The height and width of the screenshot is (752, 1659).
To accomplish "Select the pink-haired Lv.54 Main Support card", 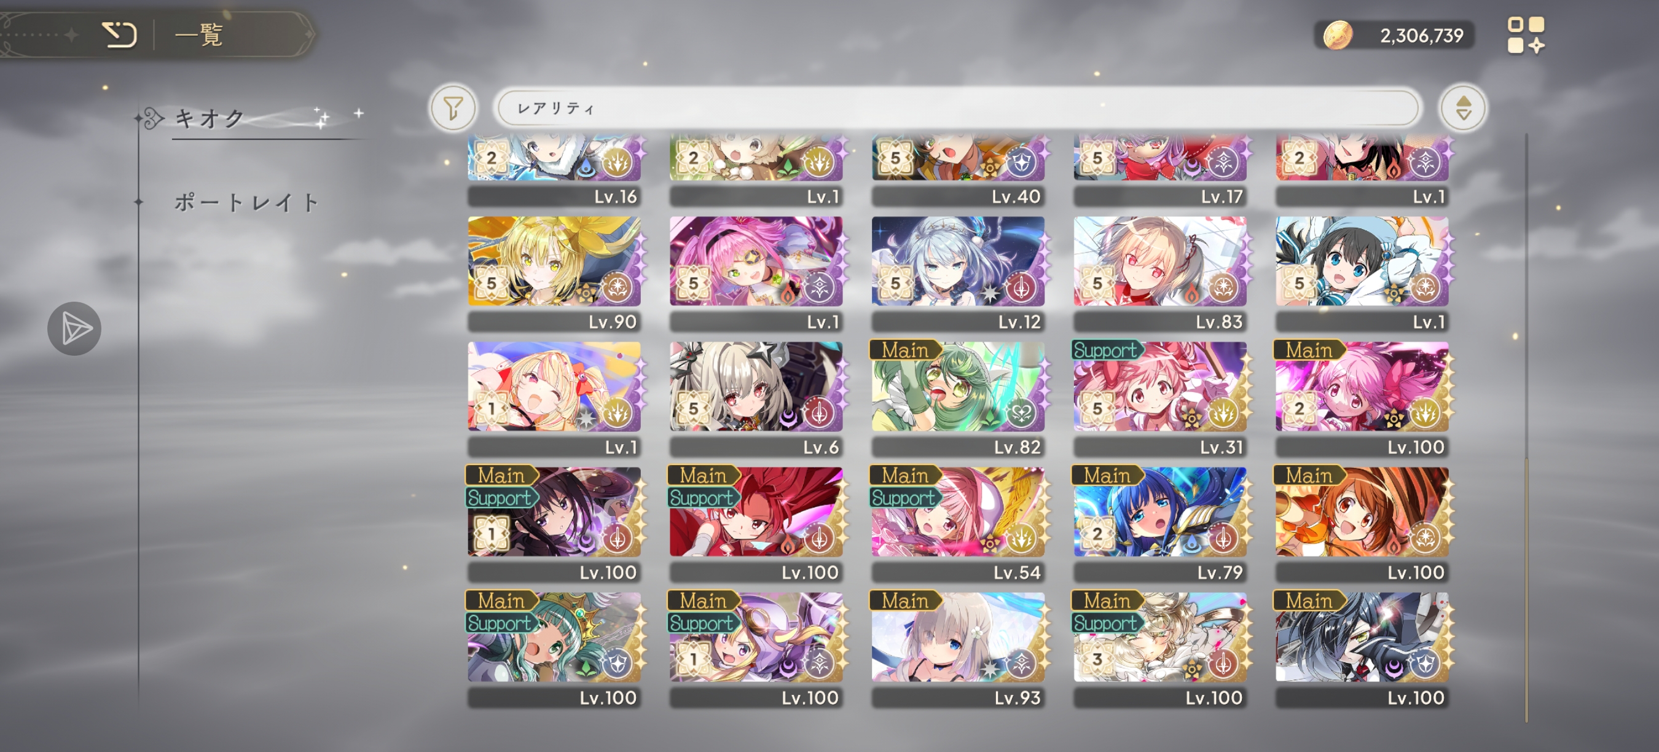I will [x=958, y=523].
